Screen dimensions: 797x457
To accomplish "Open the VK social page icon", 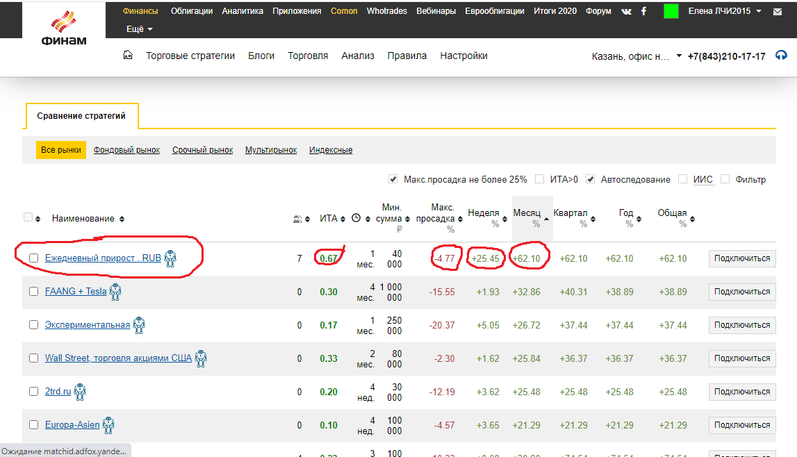I will point(626,11).
